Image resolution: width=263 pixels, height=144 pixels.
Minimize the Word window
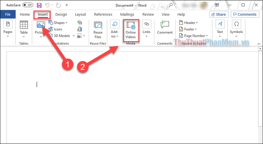[x=230, y=5]
